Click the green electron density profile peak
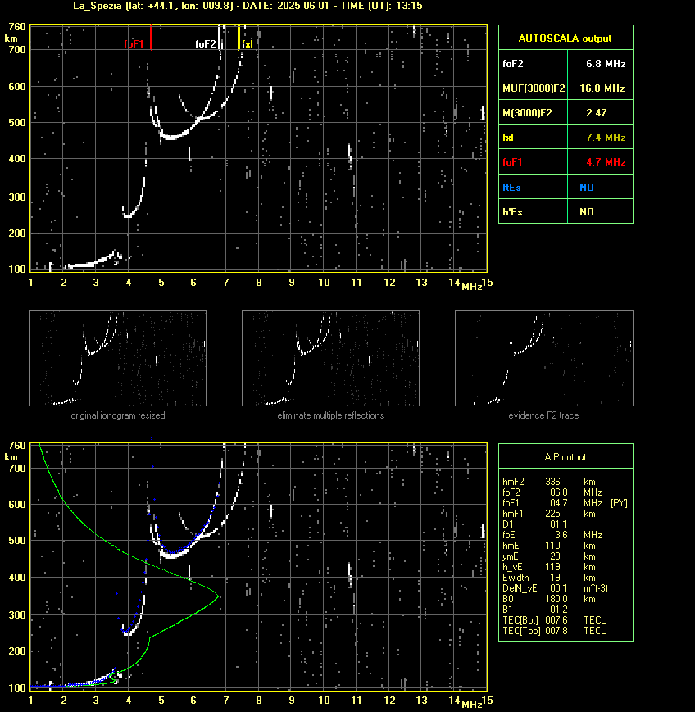 coord(218,596)
